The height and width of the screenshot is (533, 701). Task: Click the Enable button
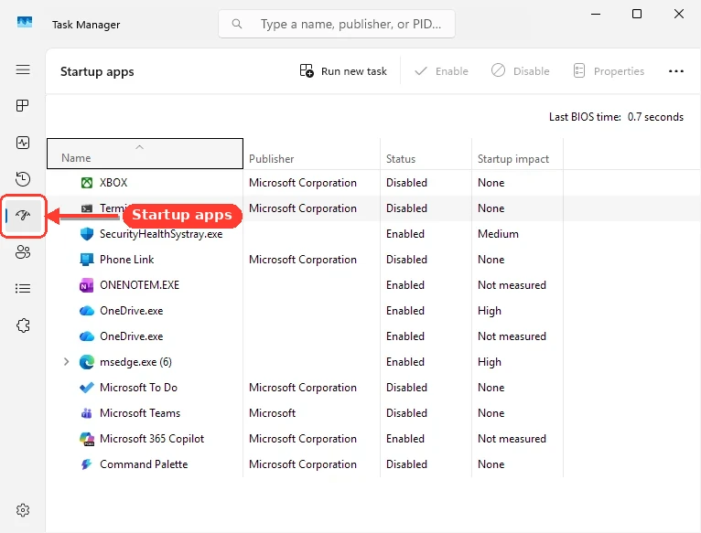click(x=441, y=71)
